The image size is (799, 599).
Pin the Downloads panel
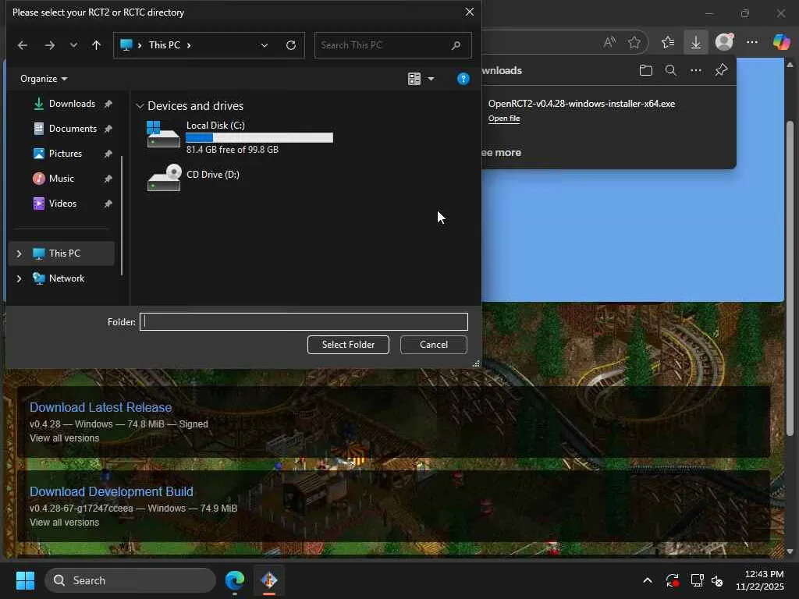pyautogui.click(x=721, y=70)
